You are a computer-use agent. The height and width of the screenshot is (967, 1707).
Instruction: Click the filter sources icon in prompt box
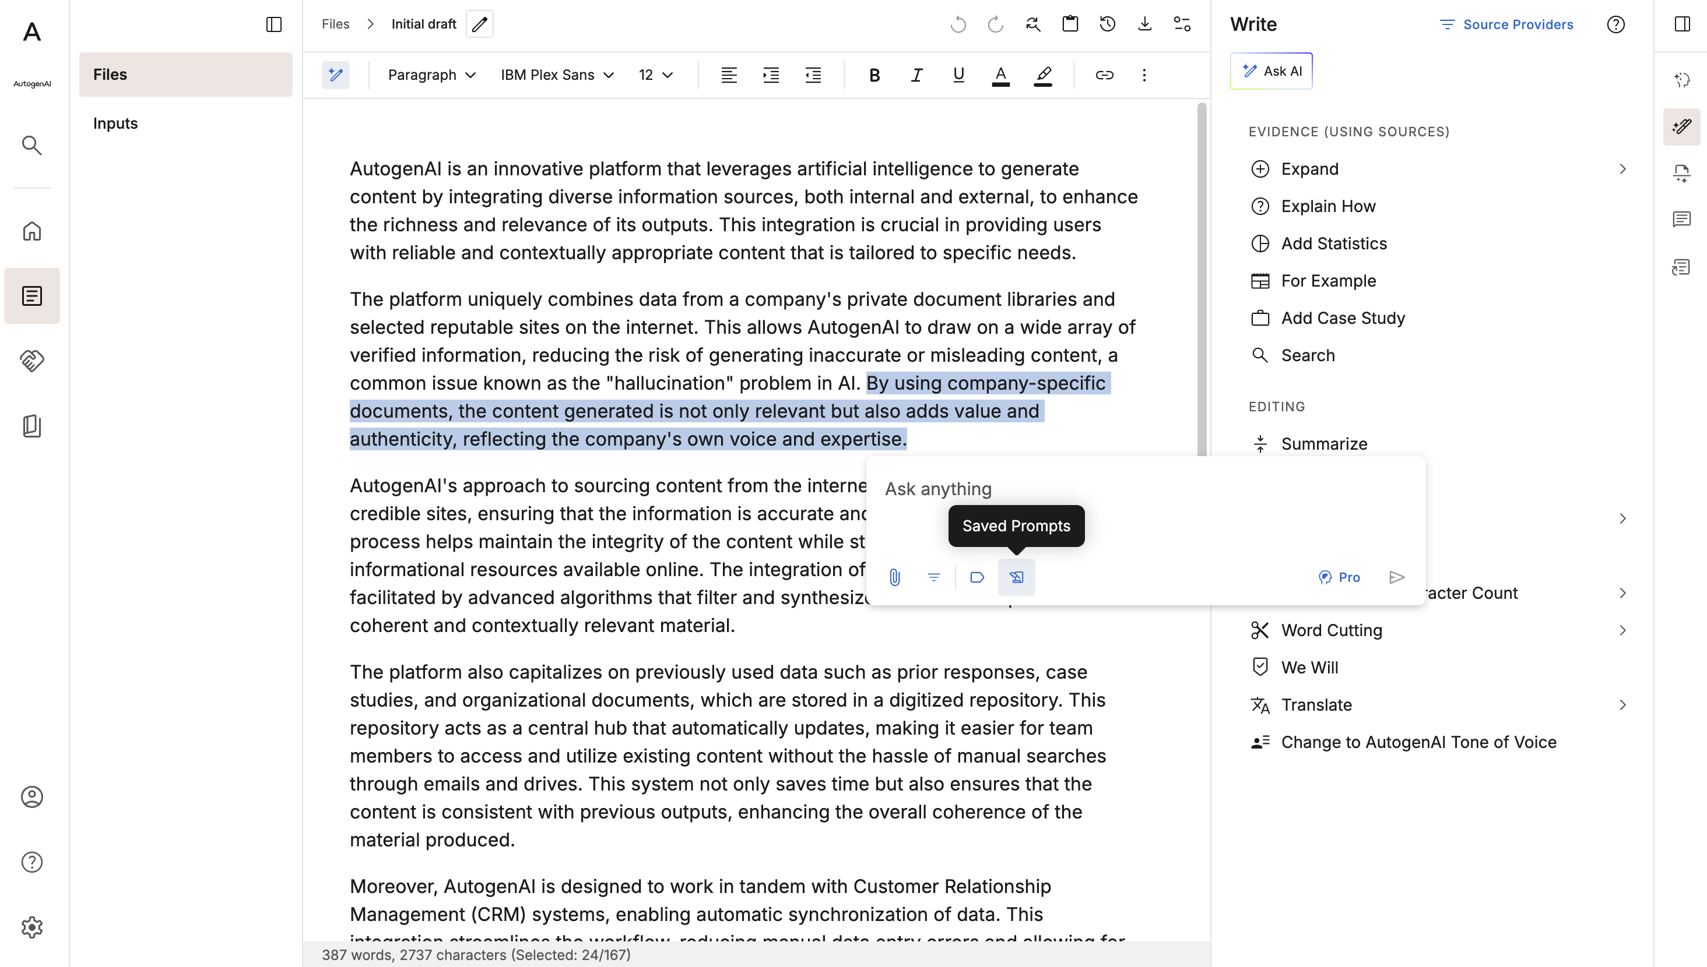pos(933,577)
